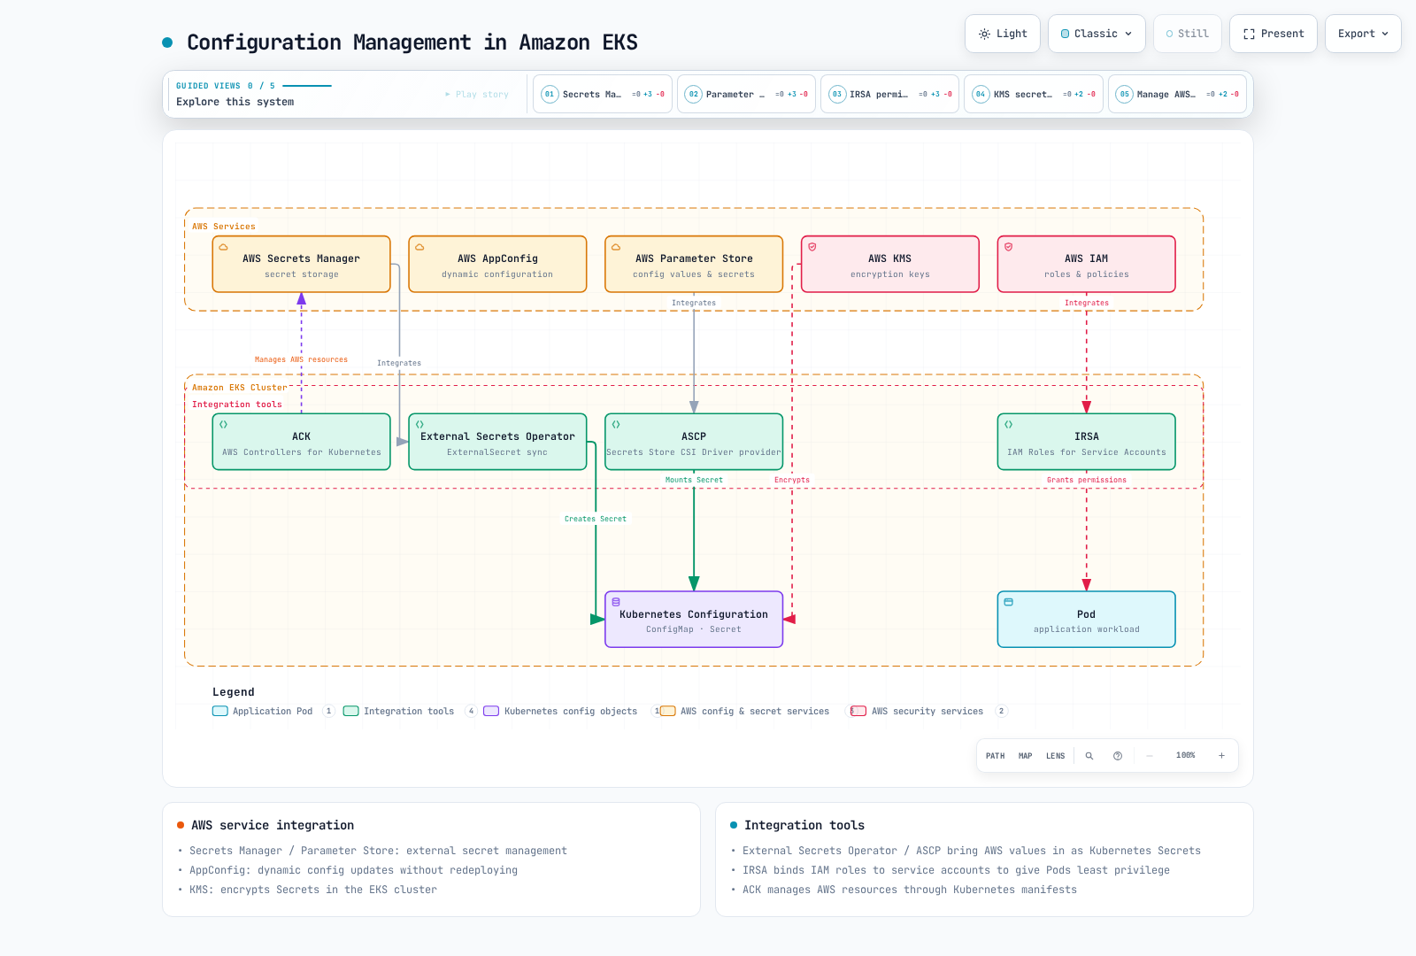This screenshot has height=956, width=1416.
Task: Switch to PATH mode
Action: click(995, 756)
